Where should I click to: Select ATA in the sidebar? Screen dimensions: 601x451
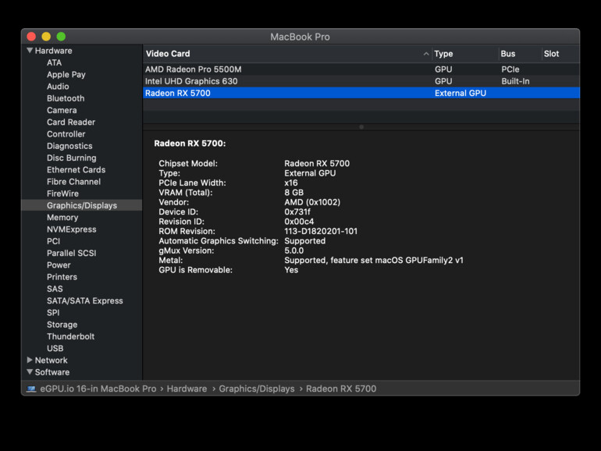point(54,62)
